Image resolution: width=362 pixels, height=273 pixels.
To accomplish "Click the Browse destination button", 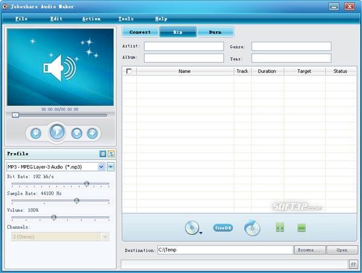I will 310,250.
